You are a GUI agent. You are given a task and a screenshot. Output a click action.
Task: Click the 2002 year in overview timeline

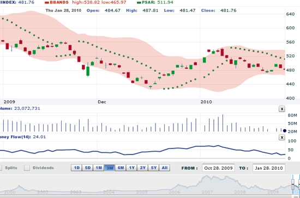pos(43,192)
